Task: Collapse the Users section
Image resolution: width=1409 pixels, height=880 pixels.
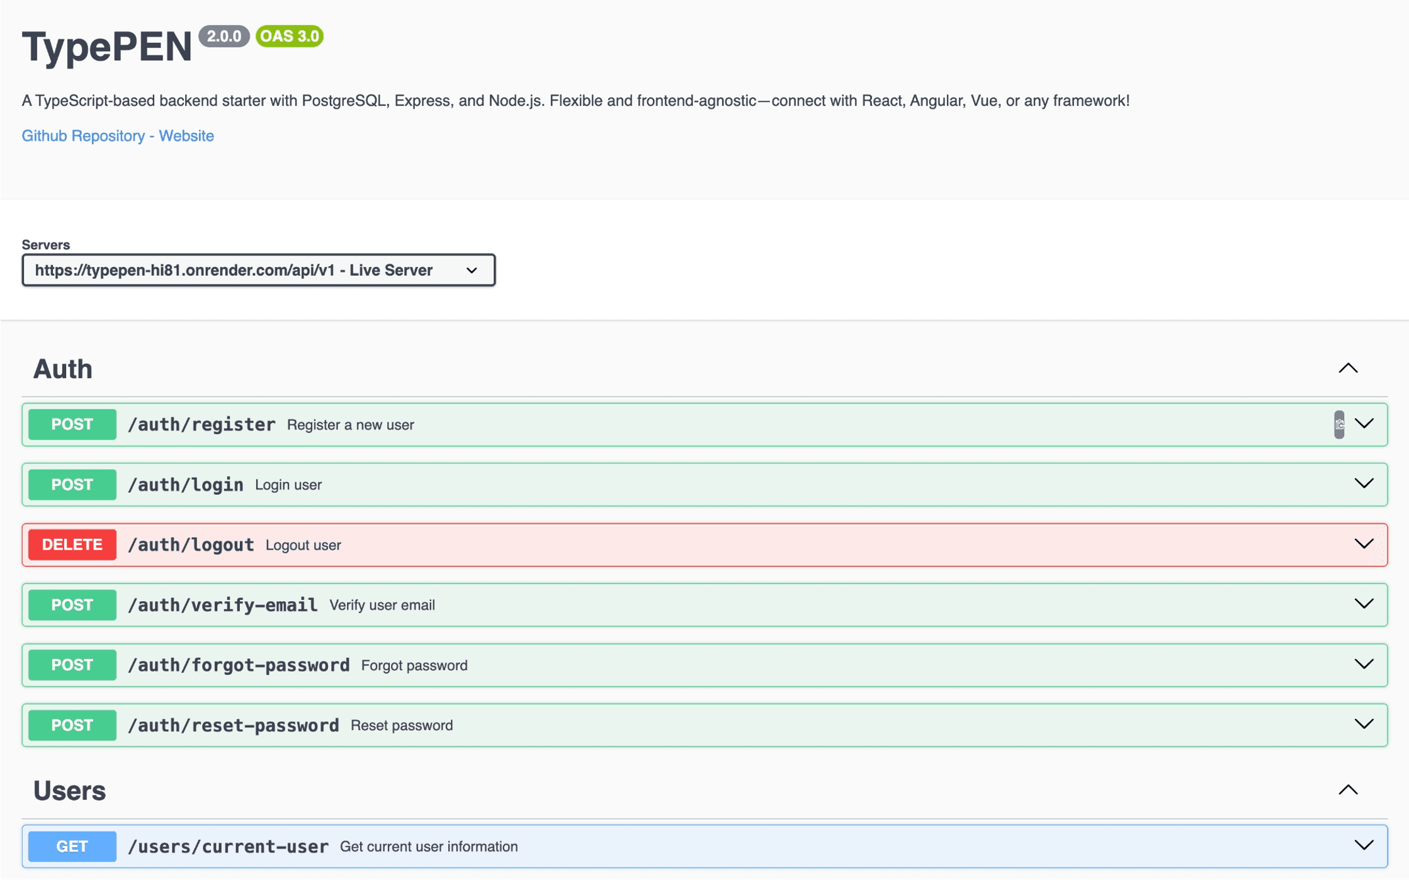Action: point(1347,790)
